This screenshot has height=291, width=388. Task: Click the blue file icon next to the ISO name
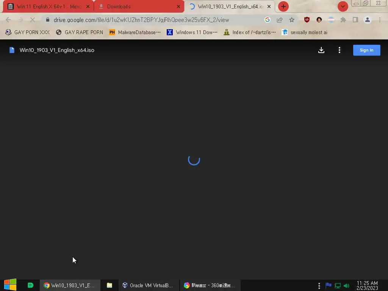pyautogui.click(x=12, y=50)
